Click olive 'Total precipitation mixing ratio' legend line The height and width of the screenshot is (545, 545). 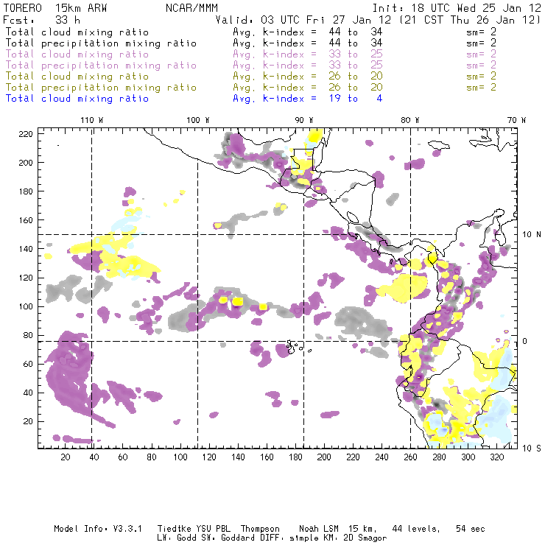click(x=101, y=87)
